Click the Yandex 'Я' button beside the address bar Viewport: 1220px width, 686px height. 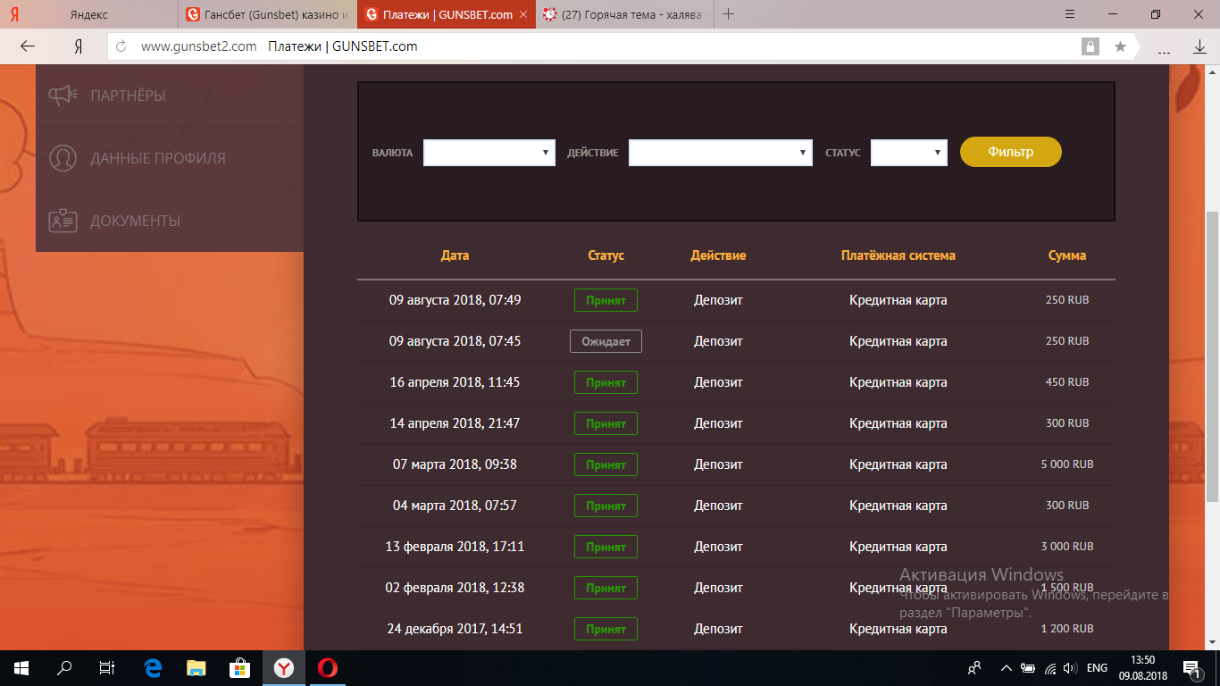tap(79, 46)
